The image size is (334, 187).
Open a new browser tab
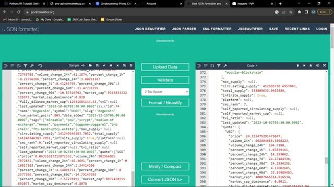[280, 4]
